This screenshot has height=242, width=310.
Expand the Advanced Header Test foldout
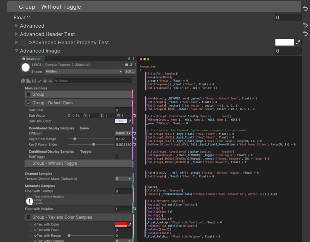click(17, 34)
